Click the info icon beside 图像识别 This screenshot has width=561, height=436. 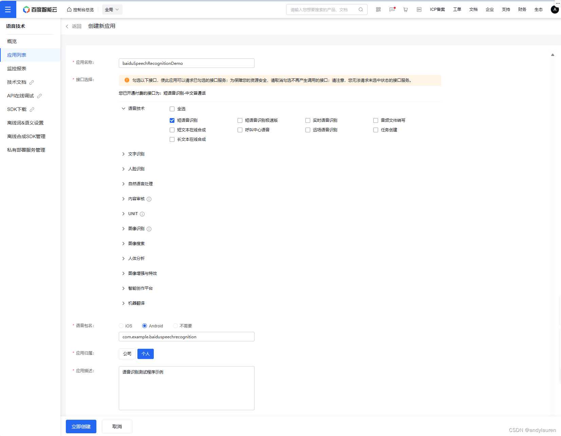[x=149, y=229]
